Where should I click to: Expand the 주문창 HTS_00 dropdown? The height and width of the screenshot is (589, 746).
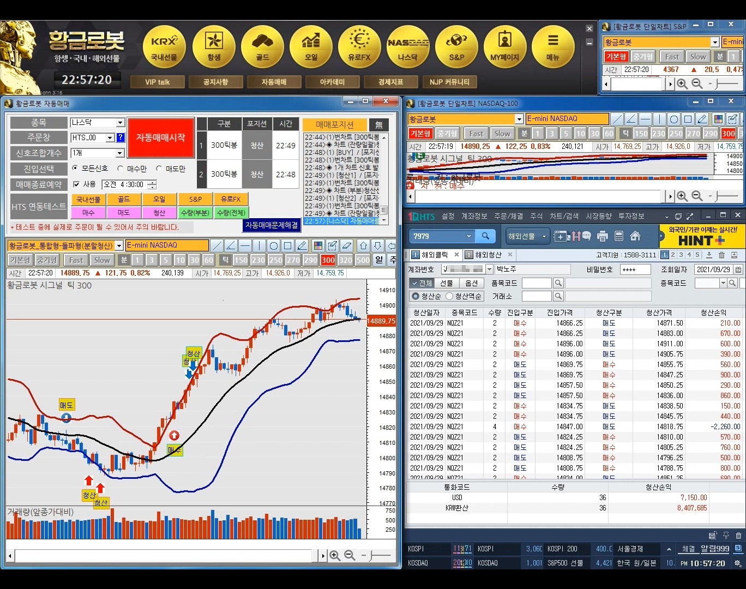tap(110, 138)
